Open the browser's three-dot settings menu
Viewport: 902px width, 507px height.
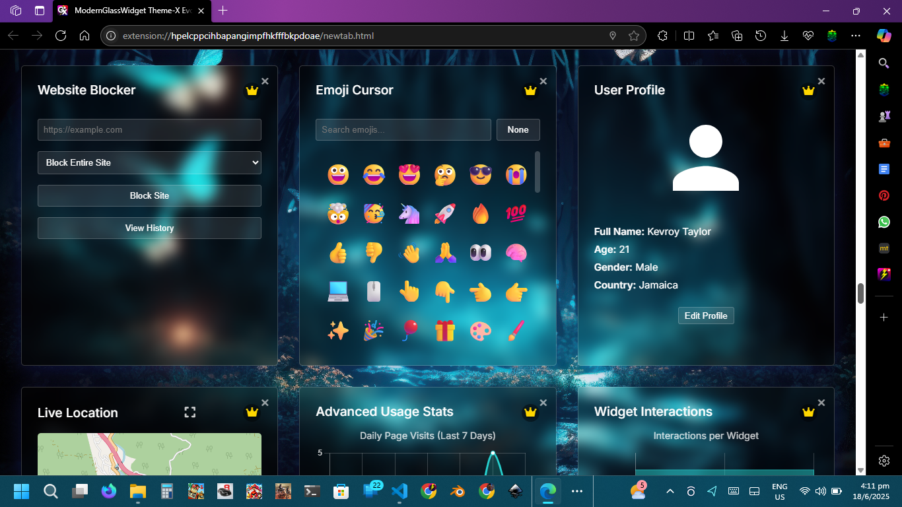(856, 36)
